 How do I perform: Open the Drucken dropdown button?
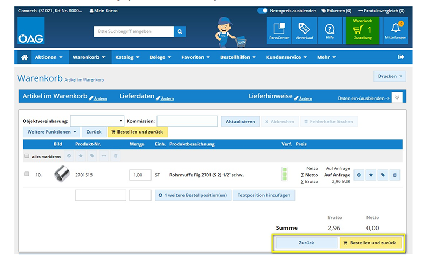[389, 77]
